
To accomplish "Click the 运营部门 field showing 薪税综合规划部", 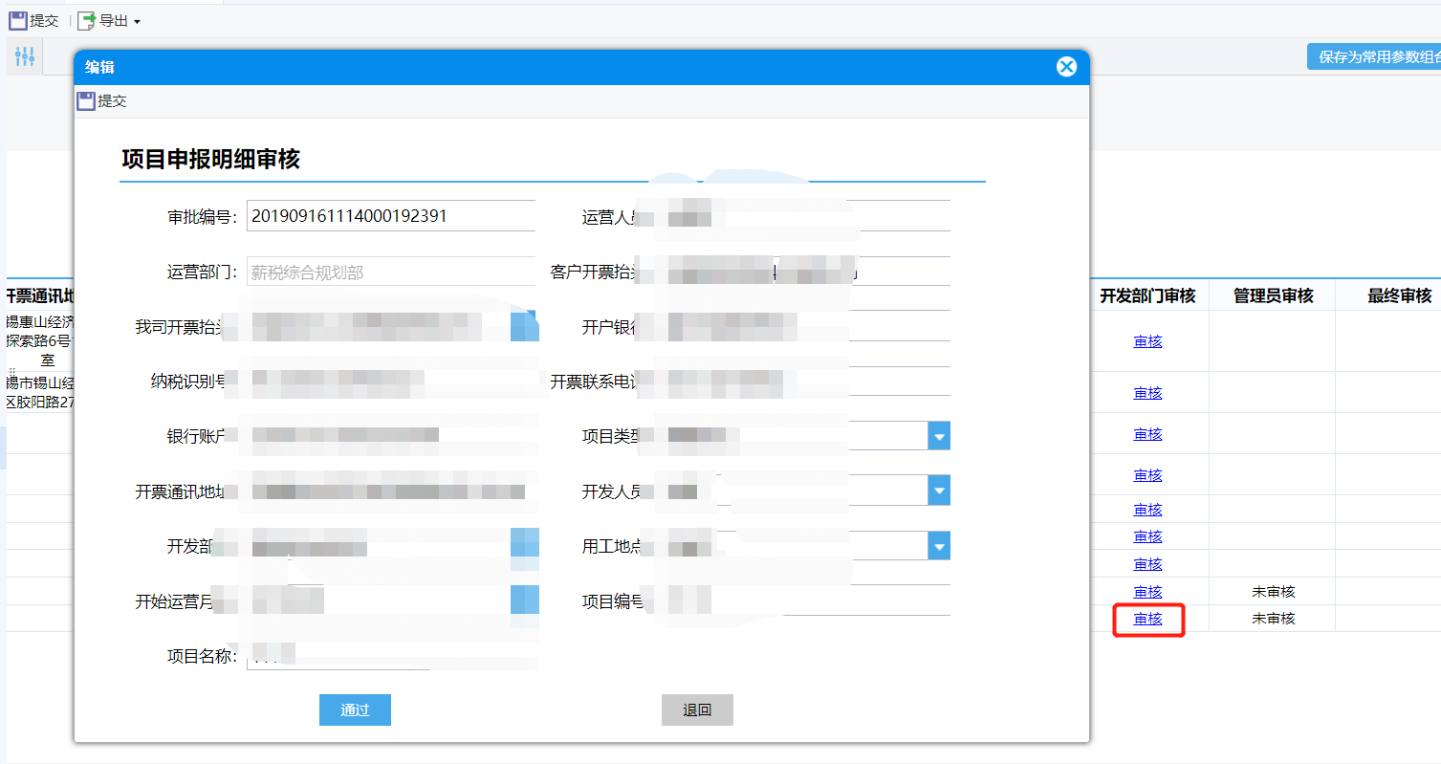I will pos(391,273).
